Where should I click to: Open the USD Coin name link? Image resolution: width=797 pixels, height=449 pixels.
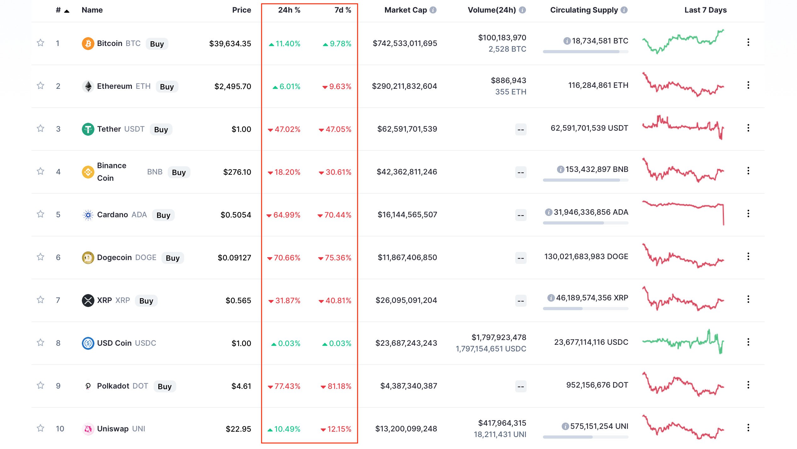point(114,343)
